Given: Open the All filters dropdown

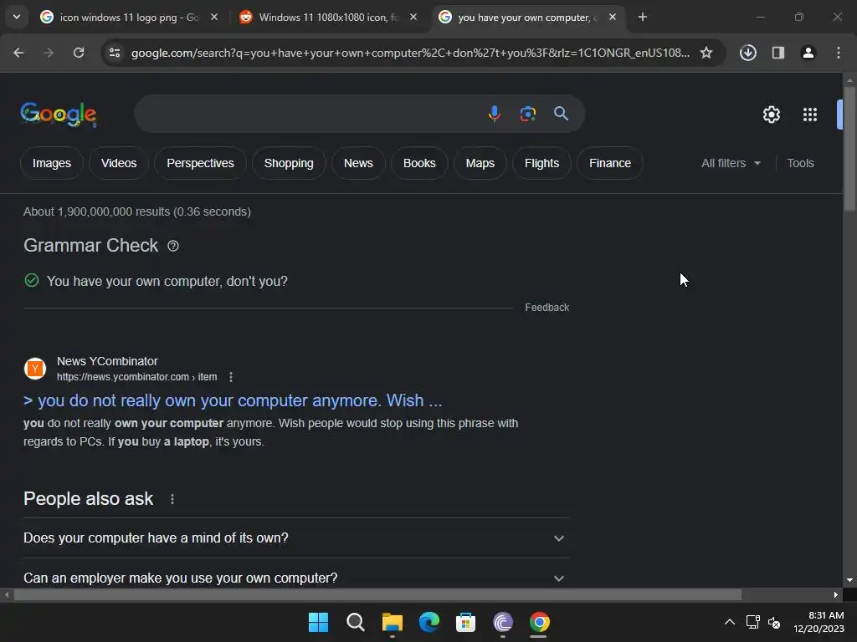Looking at the screenshot, I should click(731, 163).
